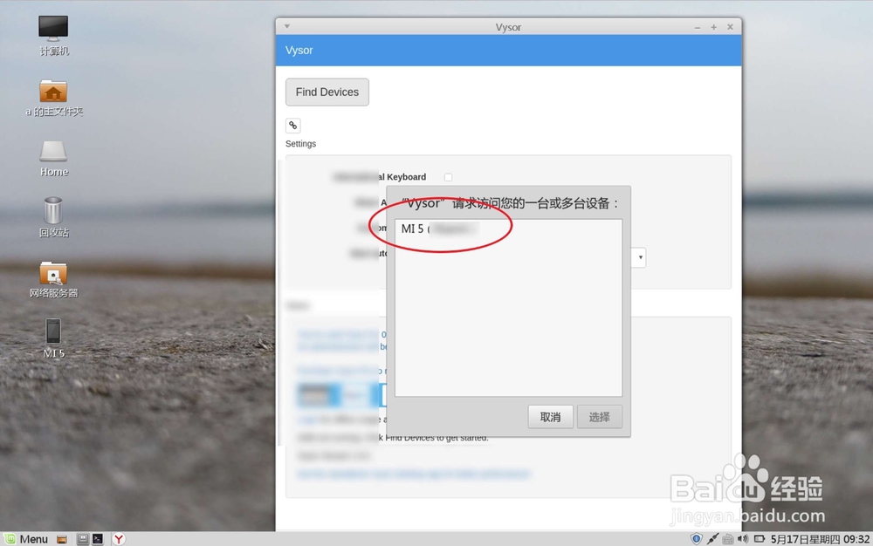This screenshot has height=546, width=873.
Task: Click the blurred link at bottom of Vysor window
Action: (414, 474)
